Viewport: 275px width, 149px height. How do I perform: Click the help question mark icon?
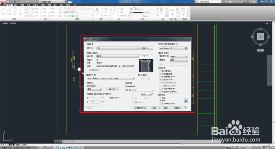click(254, 2)
